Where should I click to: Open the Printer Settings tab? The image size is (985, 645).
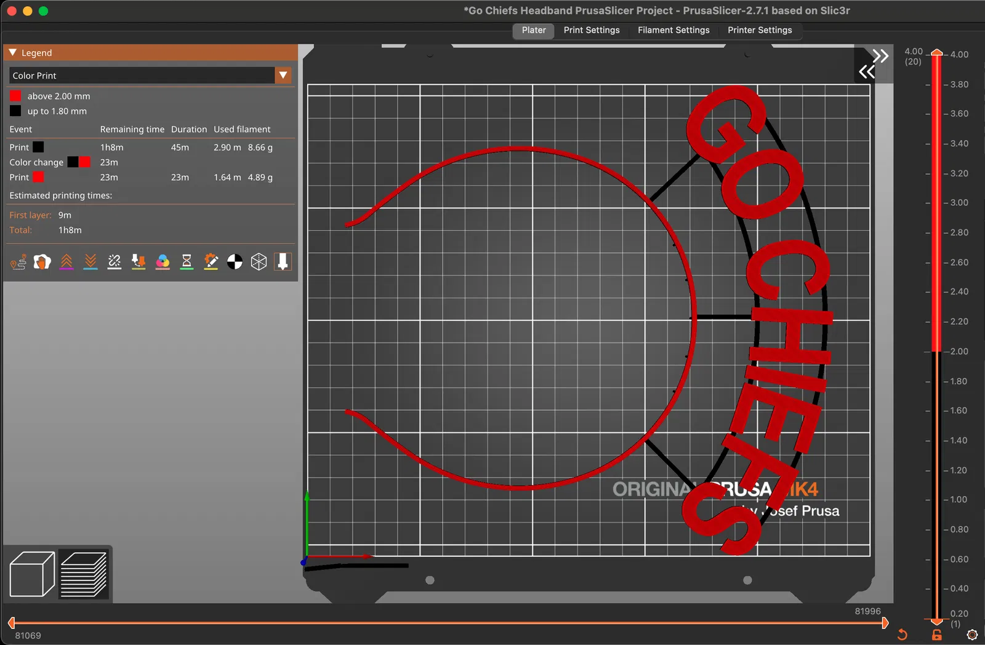point(760,30)
